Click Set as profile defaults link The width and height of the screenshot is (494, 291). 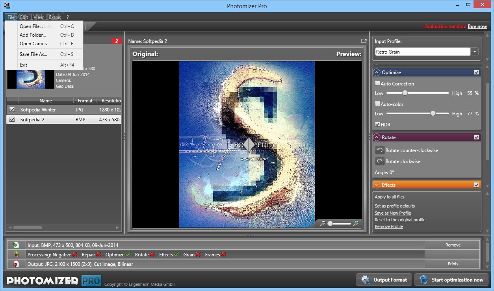(x=395, y=206)
